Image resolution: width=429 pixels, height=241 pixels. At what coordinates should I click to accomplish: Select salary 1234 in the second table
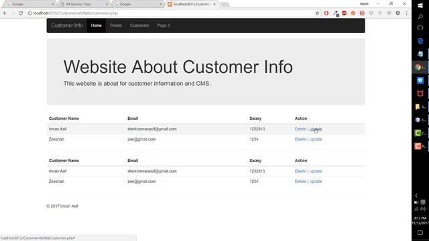coord(254,181)
